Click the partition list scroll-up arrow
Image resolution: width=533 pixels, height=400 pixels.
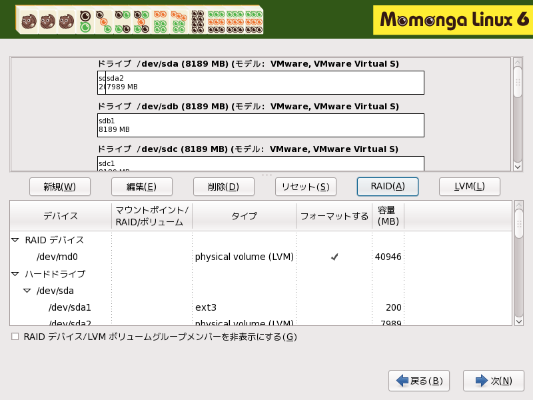519,205
